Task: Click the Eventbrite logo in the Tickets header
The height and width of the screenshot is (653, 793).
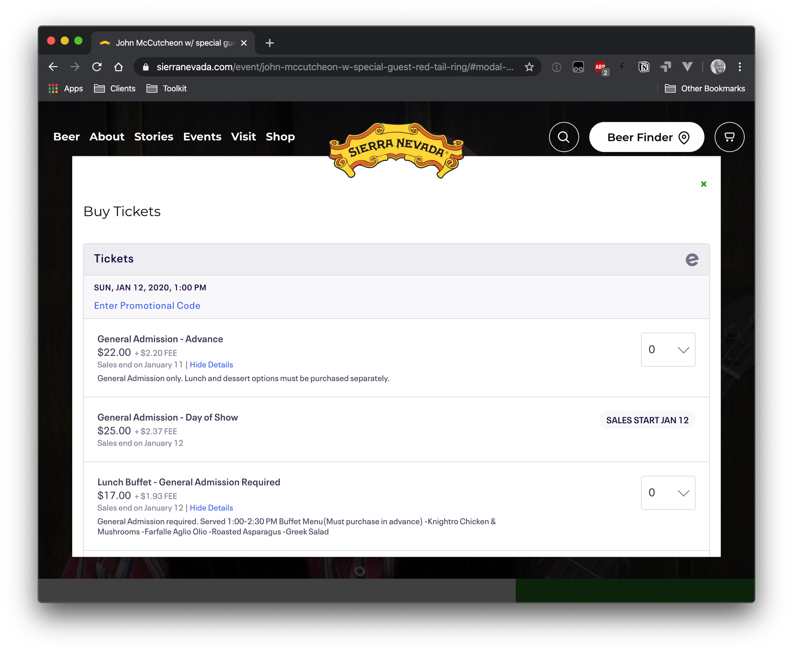Action: pyautogui.click(x=692, y=259)
